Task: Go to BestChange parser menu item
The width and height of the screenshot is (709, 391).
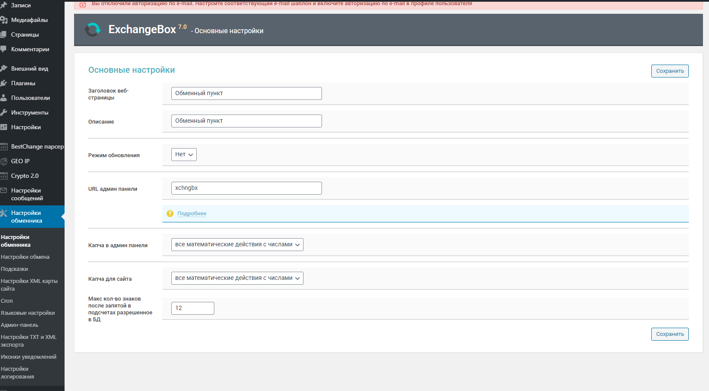Action: [x=37, y=146]
